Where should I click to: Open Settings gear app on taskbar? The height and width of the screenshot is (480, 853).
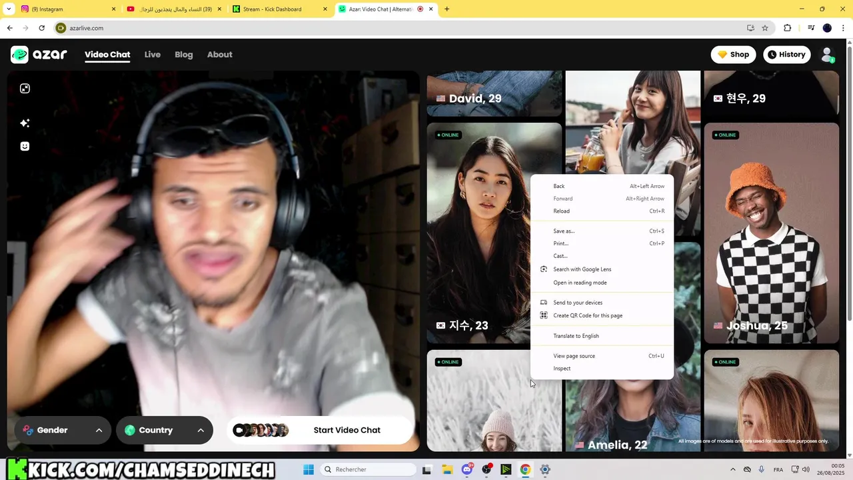(x=545, y=469)
